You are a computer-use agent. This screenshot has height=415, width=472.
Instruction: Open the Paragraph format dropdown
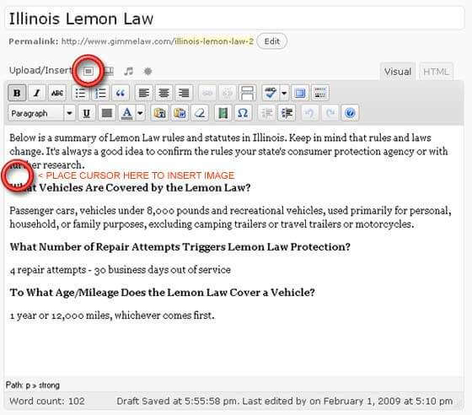(41, 113)
